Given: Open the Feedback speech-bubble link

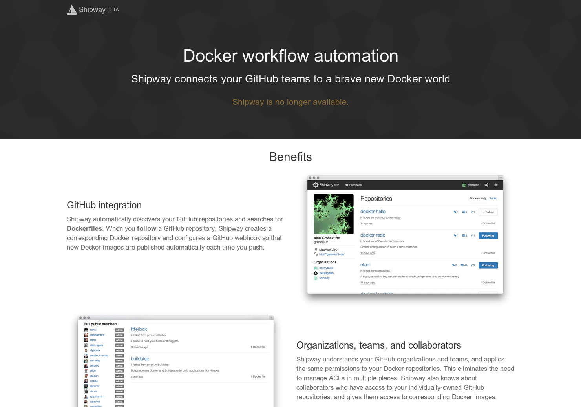Looking at the screenshot, I should 354,185.
